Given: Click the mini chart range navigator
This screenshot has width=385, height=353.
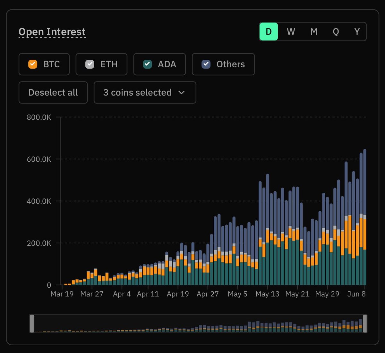Looking at the screenshot, I should pos(198,324).
